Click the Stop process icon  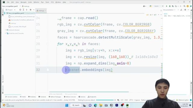pos(181,6)
